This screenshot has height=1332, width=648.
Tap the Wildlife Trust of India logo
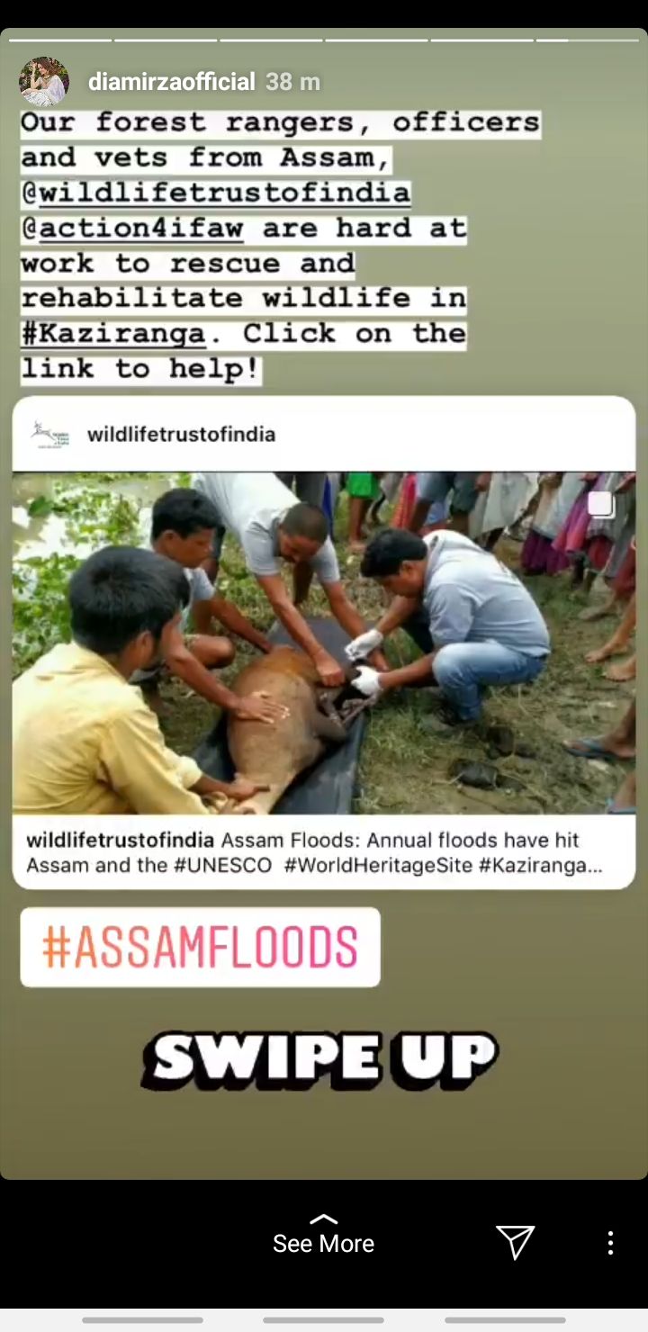coord(49,435)
